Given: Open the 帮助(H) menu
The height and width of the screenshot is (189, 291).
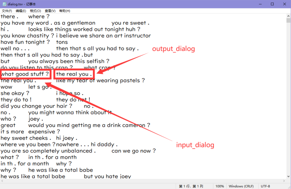Looking at the screenshot, I should [65, 11].
